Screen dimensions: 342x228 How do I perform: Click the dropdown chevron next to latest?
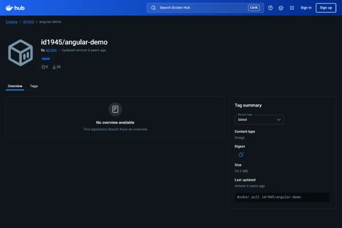click(279, 120)
